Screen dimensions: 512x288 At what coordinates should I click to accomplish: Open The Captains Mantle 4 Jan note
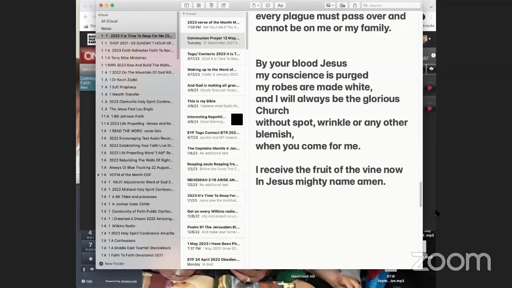[213, 150]
